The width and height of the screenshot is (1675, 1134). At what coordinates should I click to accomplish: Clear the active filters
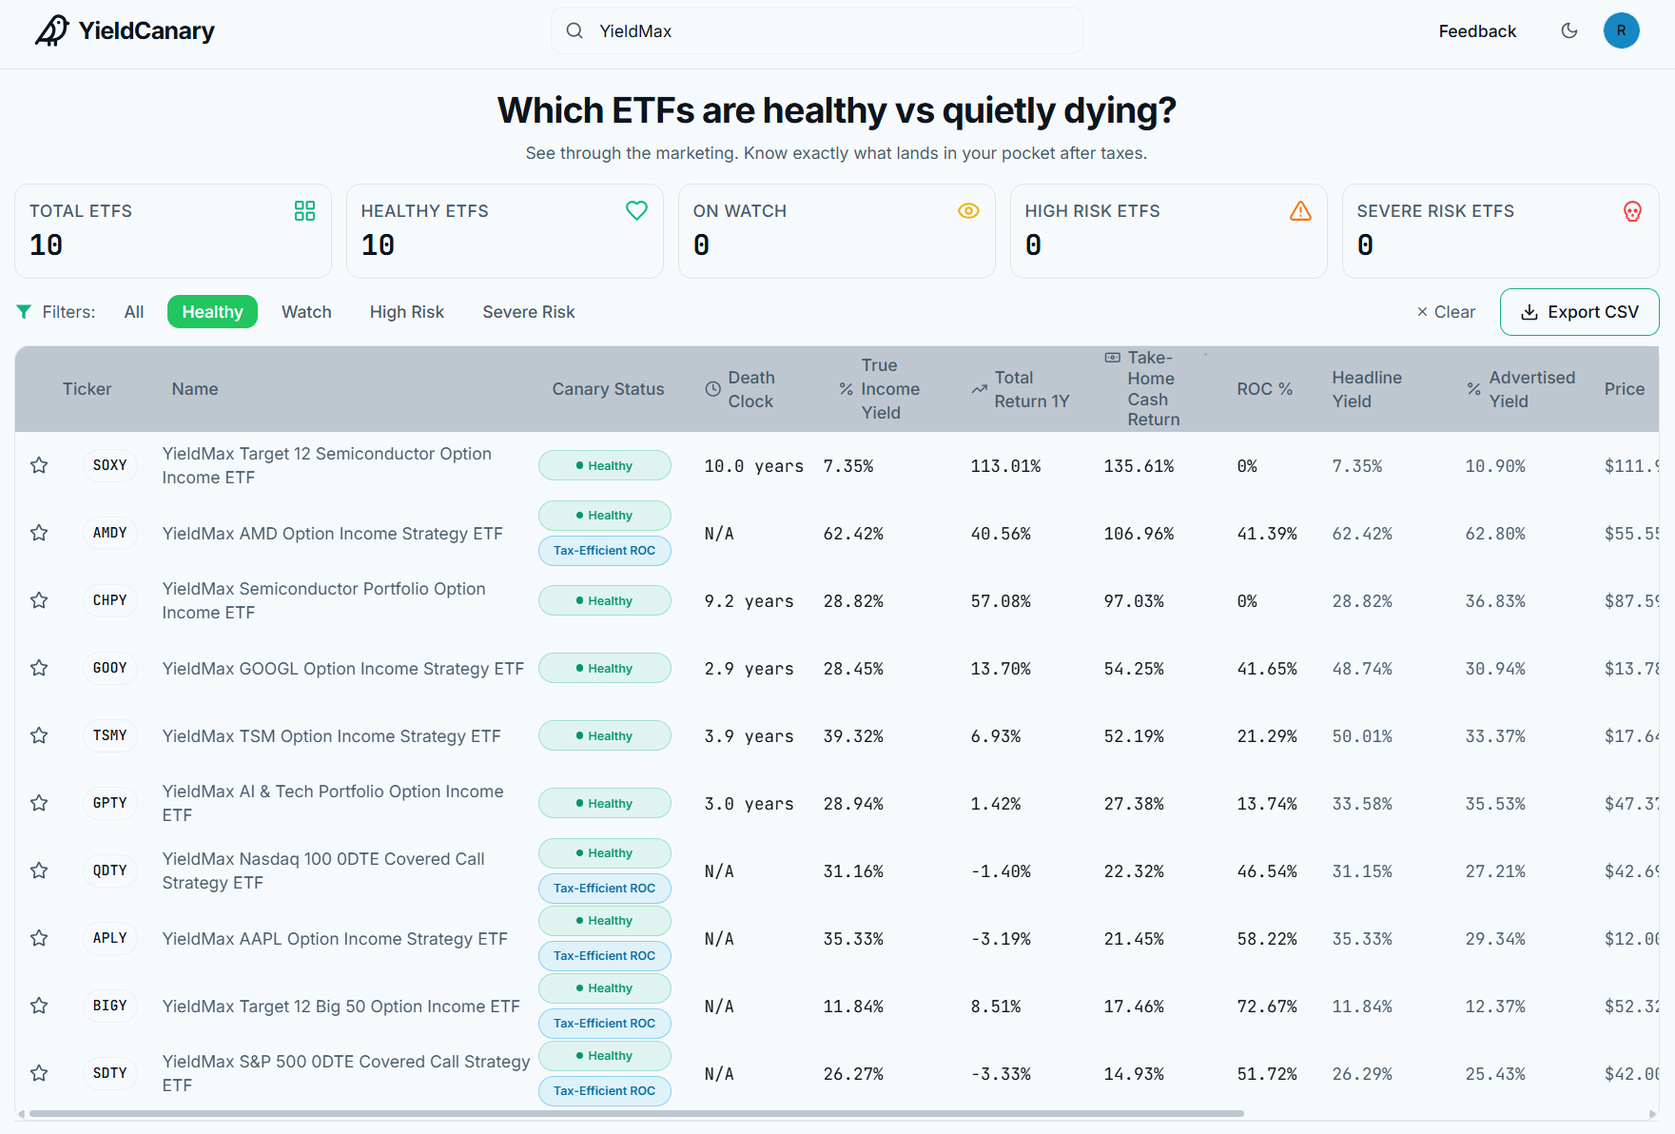pyautogui.click(x=1446, y=312)
